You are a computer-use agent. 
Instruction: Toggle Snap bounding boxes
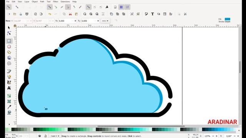point(17,7)
